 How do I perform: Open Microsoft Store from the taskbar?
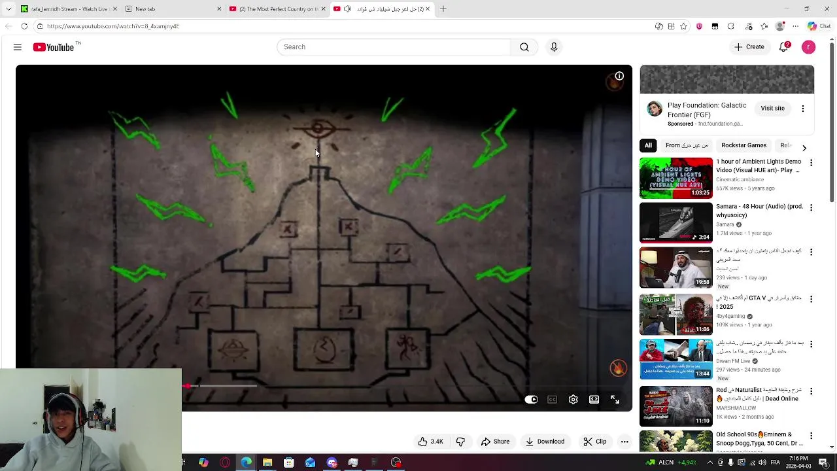click(x=288, y=462)
